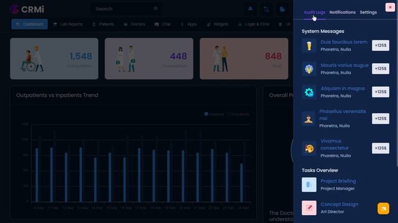
Task: Open the Login & Error menu
Action: tap(254, 24)
